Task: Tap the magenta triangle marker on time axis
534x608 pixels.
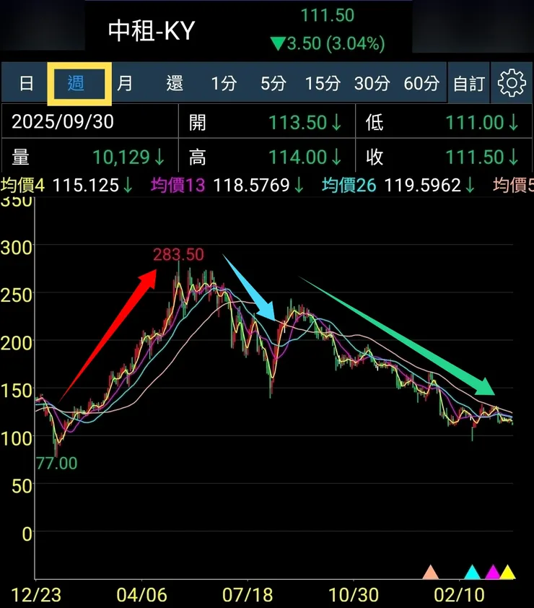Action: tap(493, 572)
